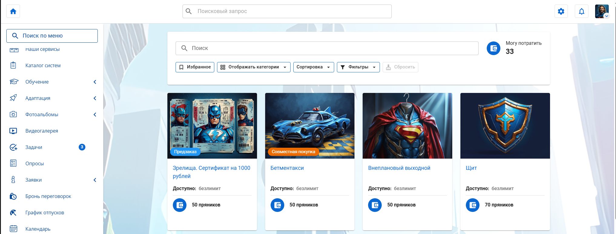The image size is (616, 234).
Task: Click the График отпусков umbrella icon
Action: click(x=13, y=213)
